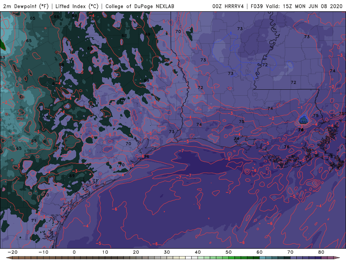Click the "50" colorbar scale label
This screenshot has height=260, width=346.
[229, 252]
